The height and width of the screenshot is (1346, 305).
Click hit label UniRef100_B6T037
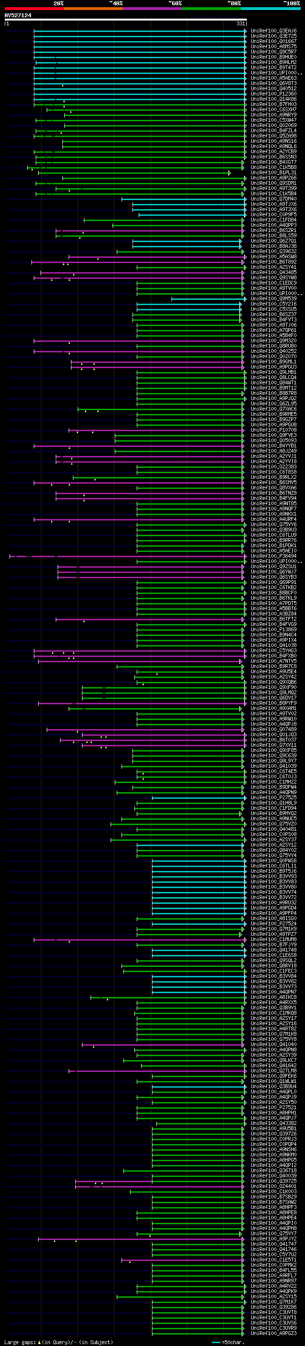pos(274,740)
